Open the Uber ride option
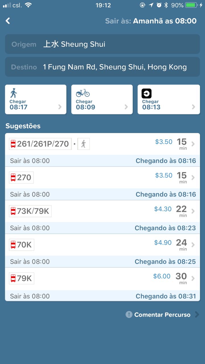The height and width of the screenshot is (364, 205). tap(147, 94)
